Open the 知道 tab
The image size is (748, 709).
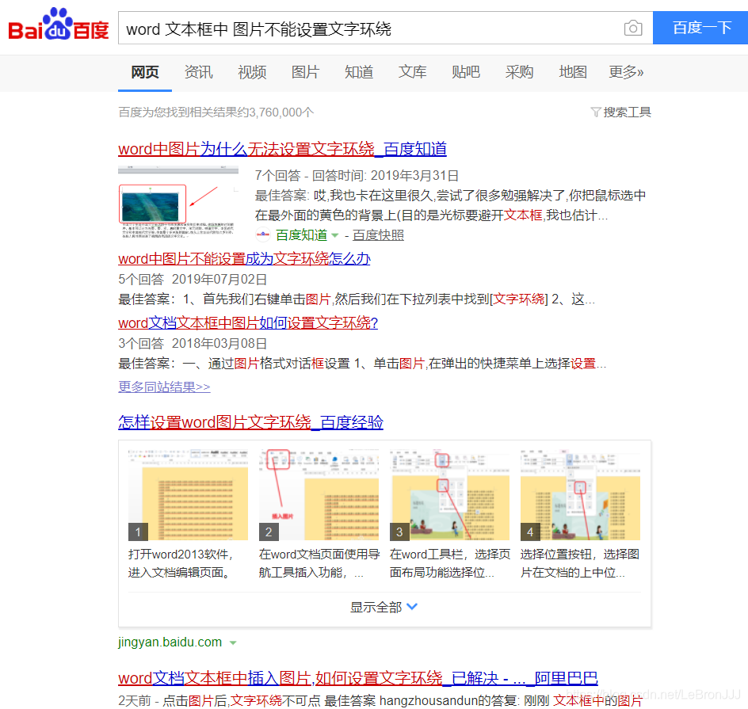pos(359,72)
